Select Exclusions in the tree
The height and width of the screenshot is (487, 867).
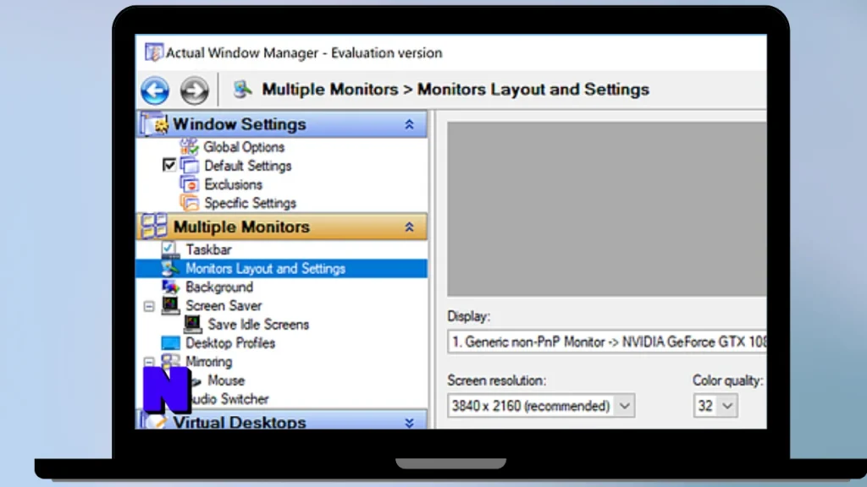pos(234,184)
